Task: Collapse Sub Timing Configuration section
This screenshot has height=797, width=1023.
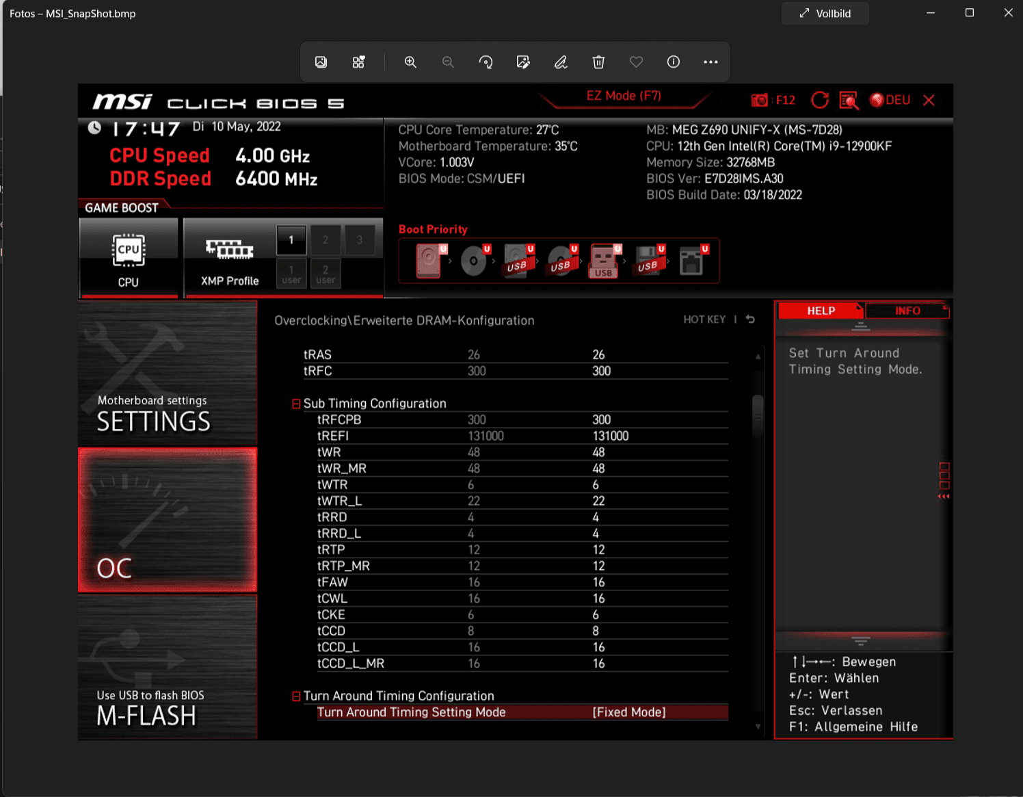Action: click(296, 404)
